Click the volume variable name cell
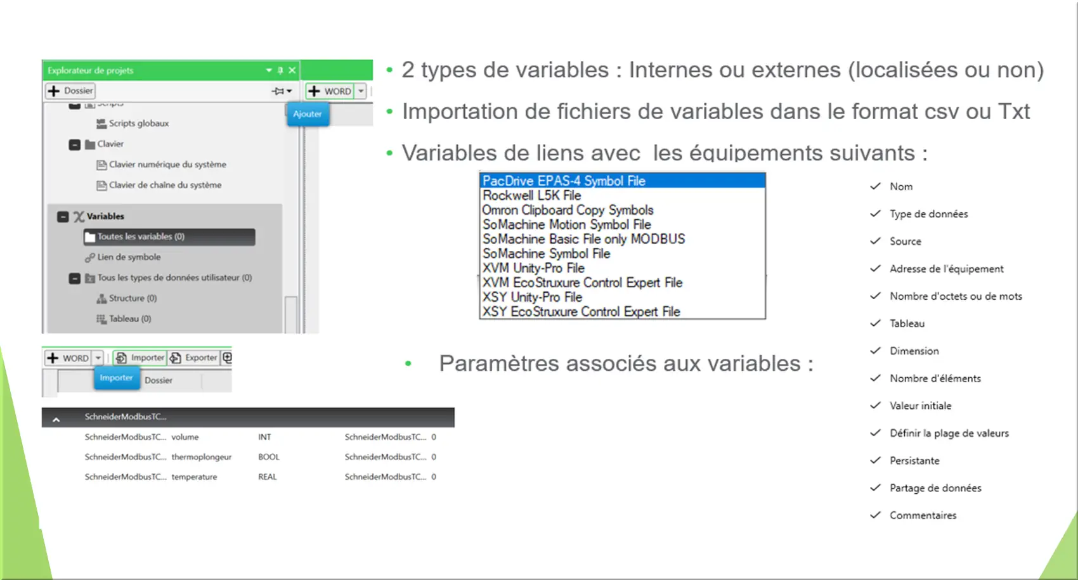1078x580 pixels. [185, 437]
